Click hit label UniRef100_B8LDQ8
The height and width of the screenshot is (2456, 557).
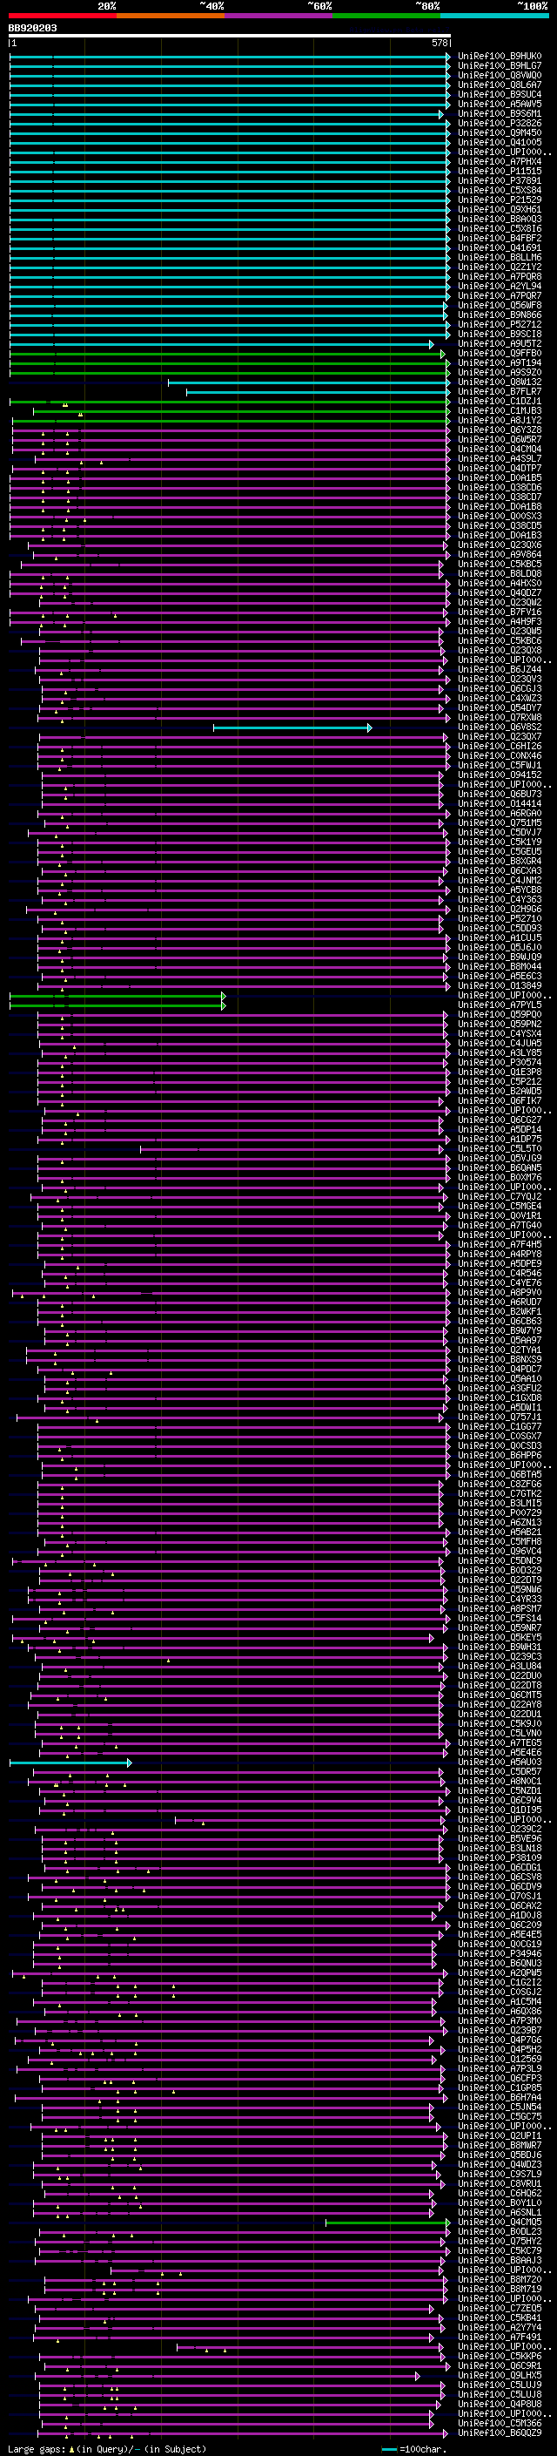point(500,574)
